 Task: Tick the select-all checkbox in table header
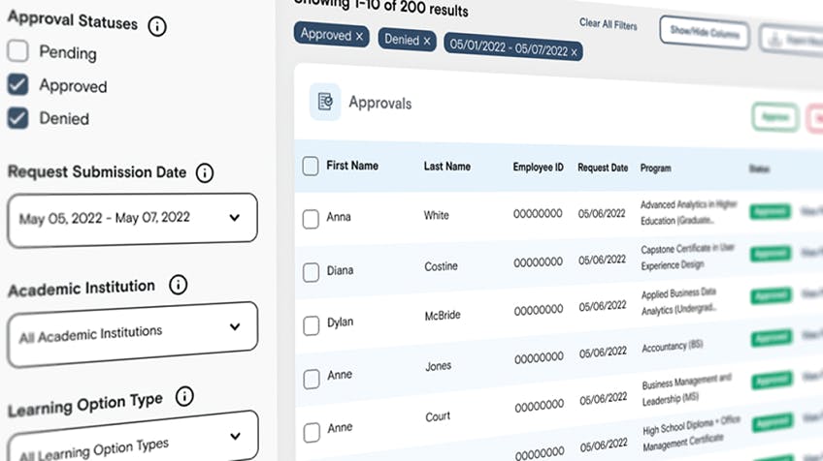coord(311,167)
